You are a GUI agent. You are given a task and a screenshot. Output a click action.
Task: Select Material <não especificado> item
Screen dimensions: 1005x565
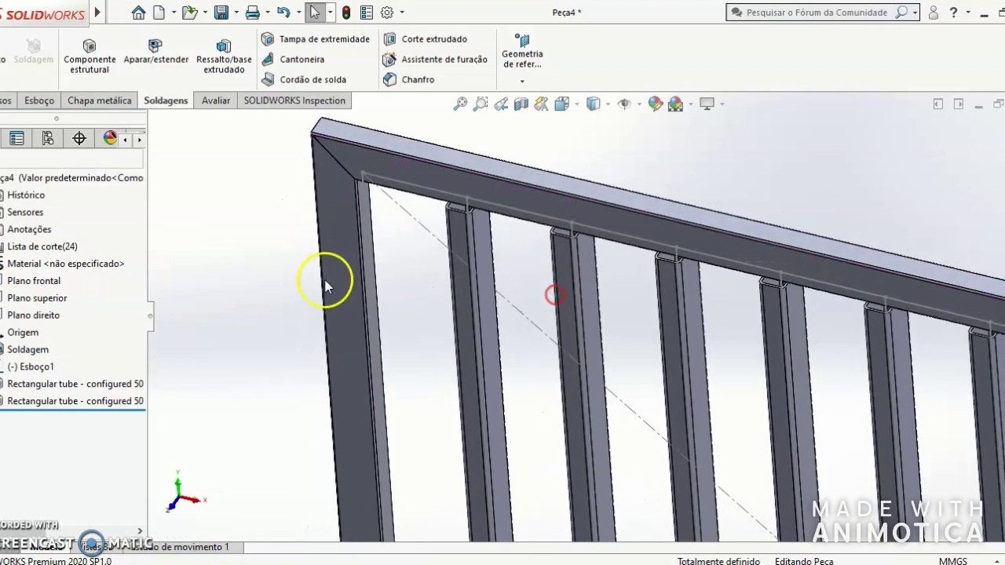66,264
